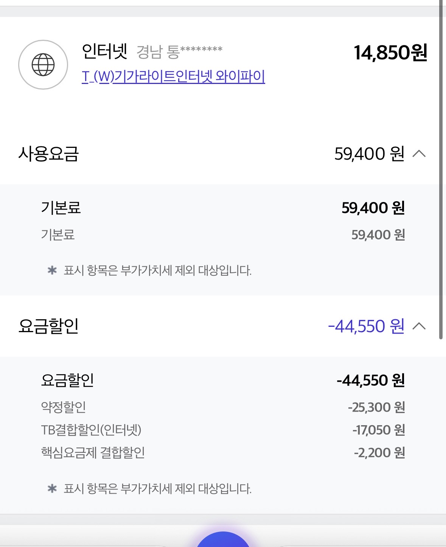Open the T_(W)기가라이트인터넷 와이파이 plan link
Viewport: 446px width, 547px height.
tap(173, 76)
